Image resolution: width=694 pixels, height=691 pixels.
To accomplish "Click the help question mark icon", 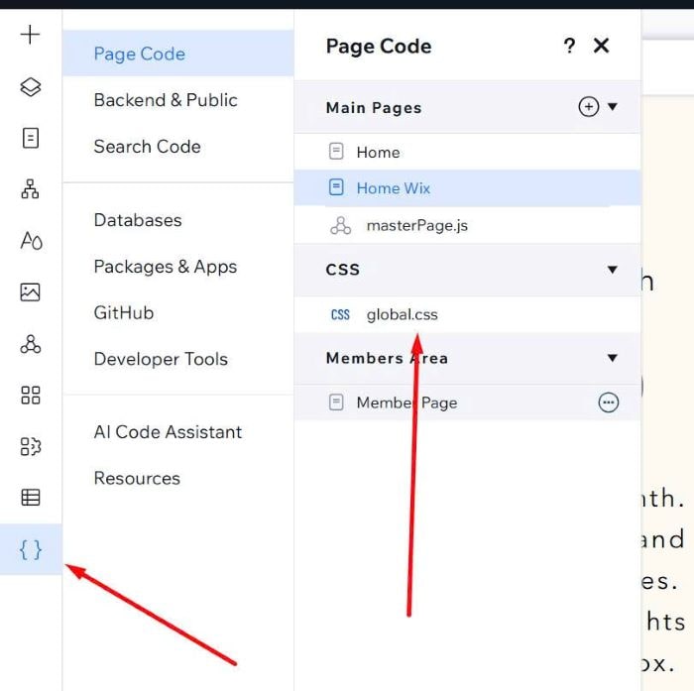I will 569,46.
